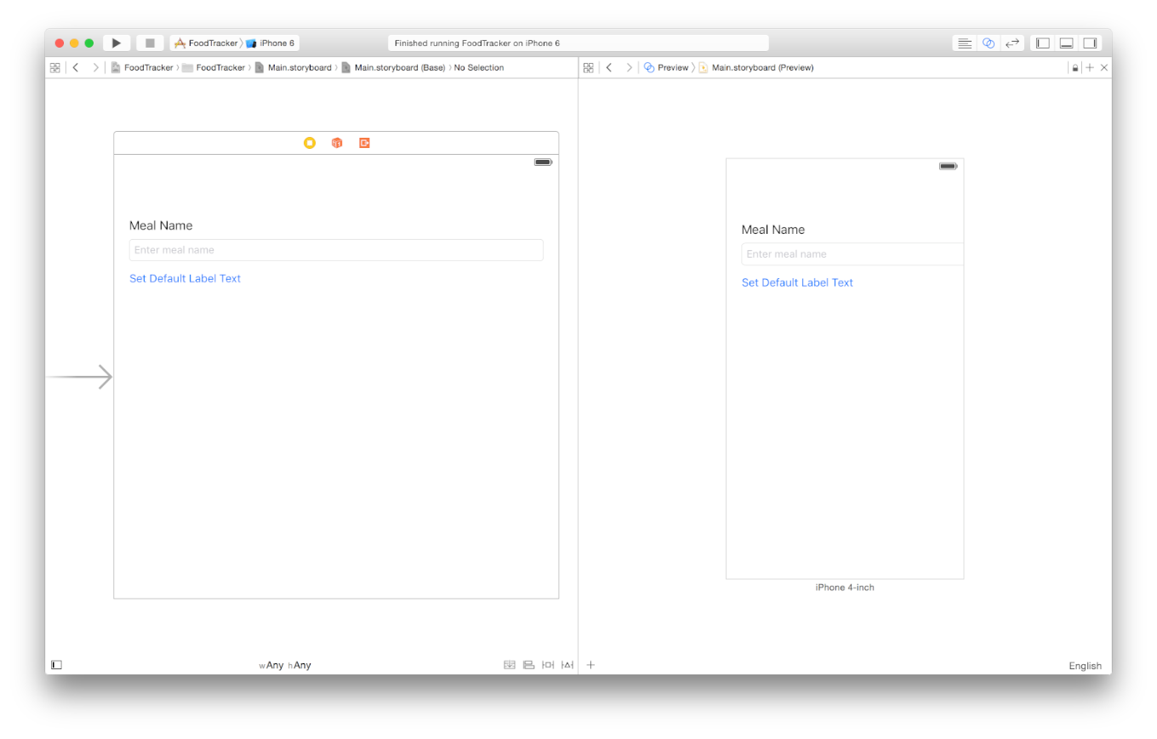Open the wAny hAny size class control
The width and height of the screenshot is (1157, 739).
click(x=285, y=665)
